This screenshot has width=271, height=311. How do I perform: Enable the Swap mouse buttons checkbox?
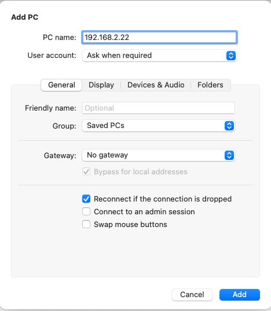pos(86,224)
